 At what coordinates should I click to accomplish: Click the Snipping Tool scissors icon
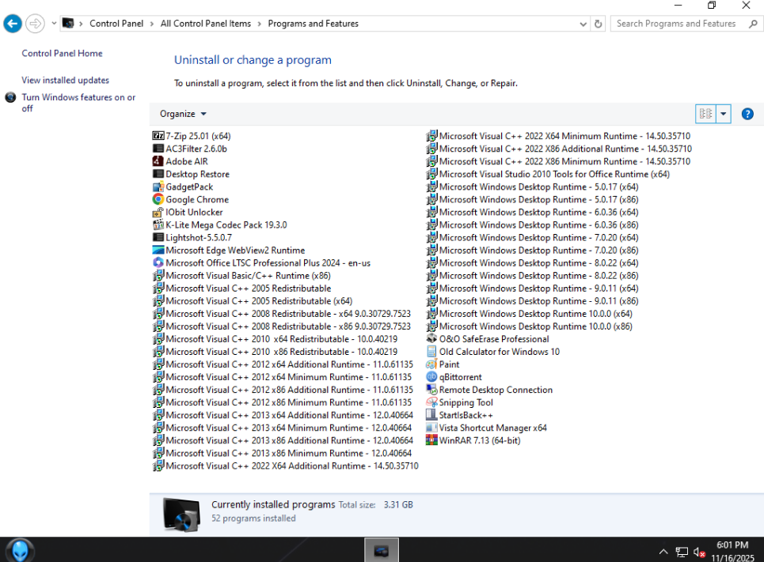coord(431,402)
